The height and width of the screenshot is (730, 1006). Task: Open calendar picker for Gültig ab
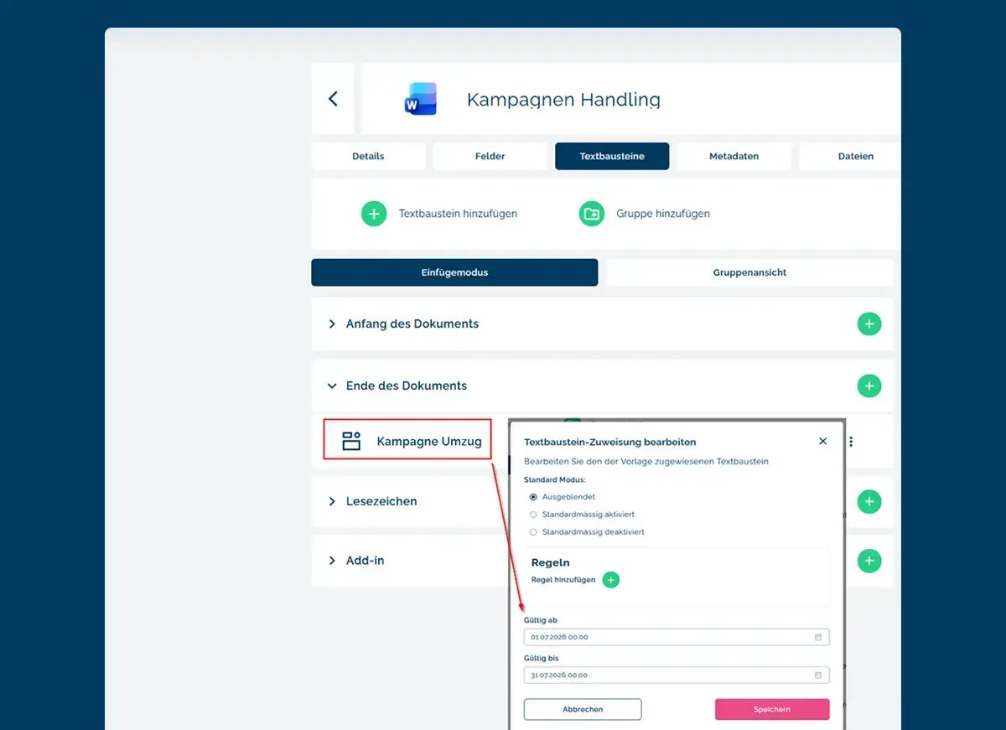click(818, 637)
